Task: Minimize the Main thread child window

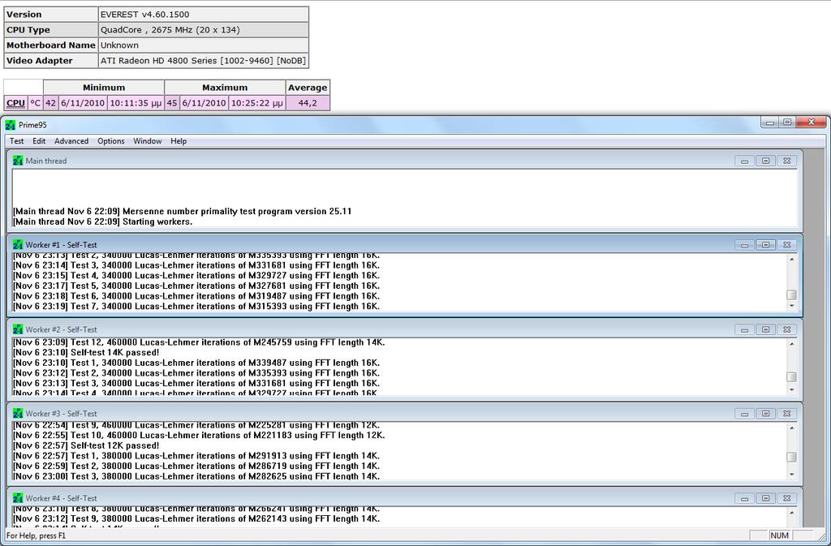Action: [745, 161]
